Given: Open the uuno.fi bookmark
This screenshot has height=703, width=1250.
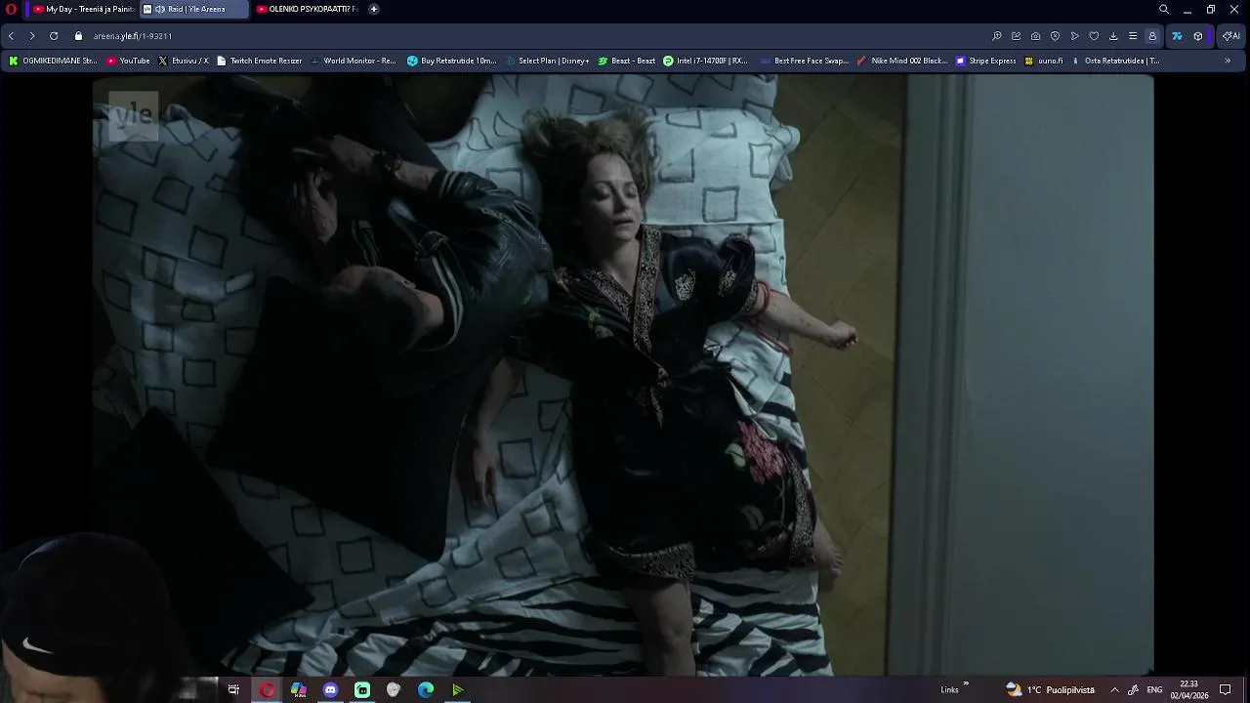Looking at the screenshot, I should coord(1044,61).
